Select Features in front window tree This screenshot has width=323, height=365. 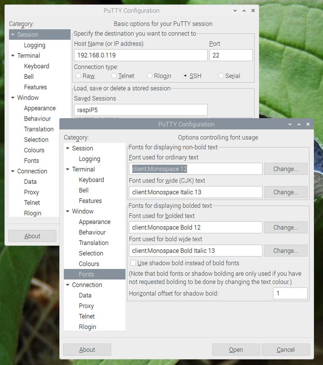90,201
